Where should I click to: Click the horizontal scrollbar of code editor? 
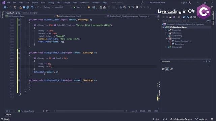coord(90,111)
